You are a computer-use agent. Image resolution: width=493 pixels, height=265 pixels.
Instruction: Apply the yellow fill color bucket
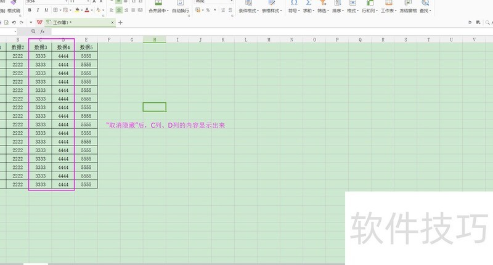tap(77, 10)
